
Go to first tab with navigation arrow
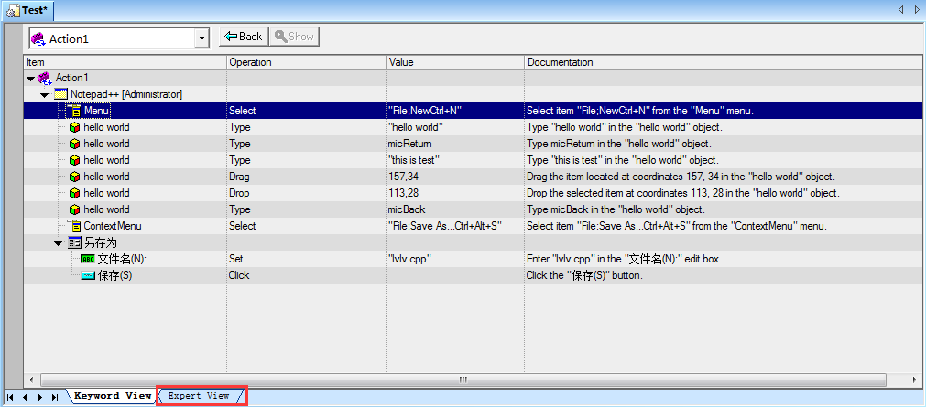(11, 398)
